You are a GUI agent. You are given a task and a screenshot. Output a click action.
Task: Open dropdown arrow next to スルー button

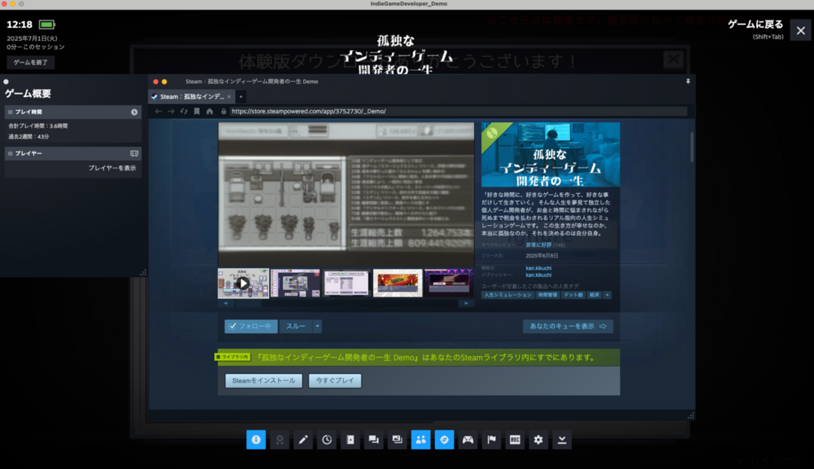tap(317, 326)
